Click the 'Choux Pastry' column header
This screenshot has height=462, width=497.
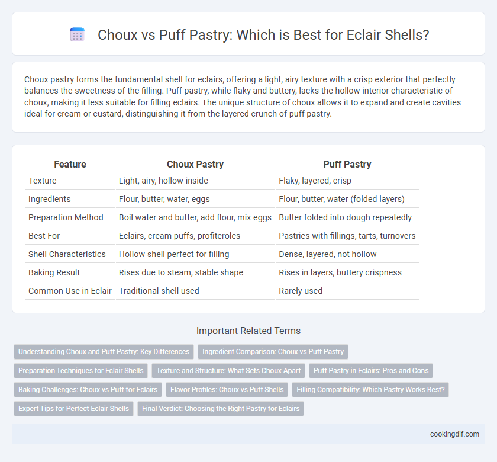(195, 165)
